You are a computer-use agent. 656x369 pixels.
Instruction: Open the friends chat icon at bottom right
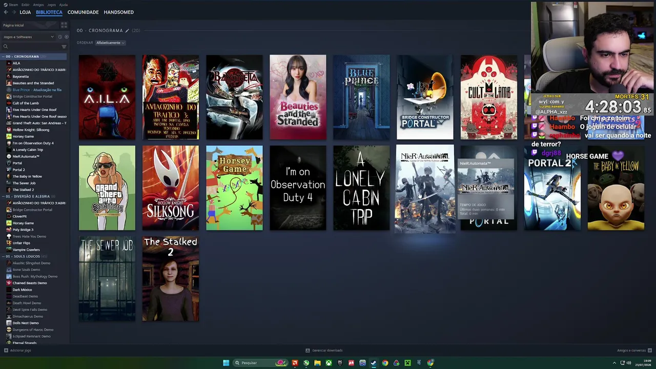pos(650,351)
